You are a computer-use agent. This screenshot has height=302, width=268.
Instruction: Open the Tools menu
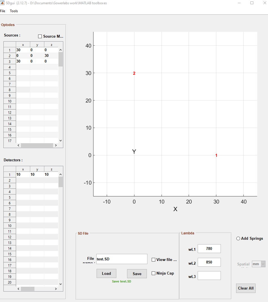coord(14,11)
